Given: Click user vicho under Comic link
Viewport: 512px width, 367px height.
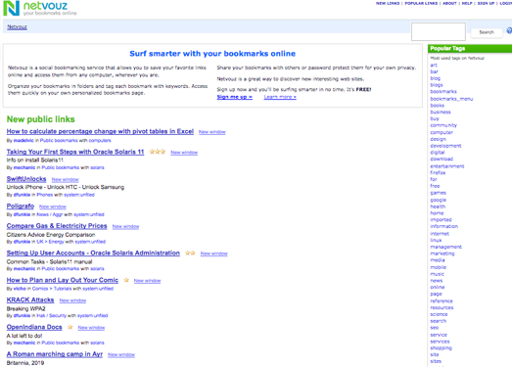Looking at the screenshot, I should pos(20,289).
